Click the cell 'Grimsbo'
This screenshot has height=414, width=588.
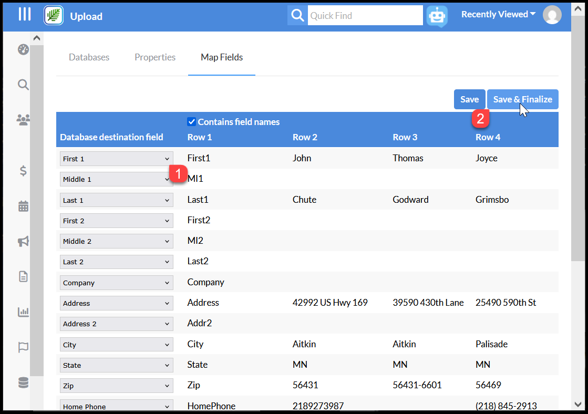tap(492, 200)
